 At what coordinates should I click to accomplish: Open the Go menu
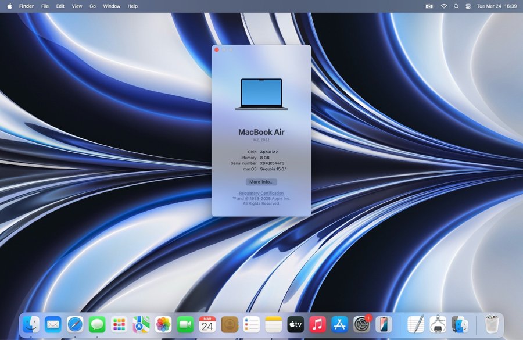click(x=92, y=6)
